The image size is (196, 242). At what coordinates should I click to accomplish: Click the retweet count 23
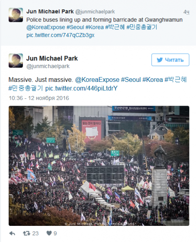click(36, 234)
